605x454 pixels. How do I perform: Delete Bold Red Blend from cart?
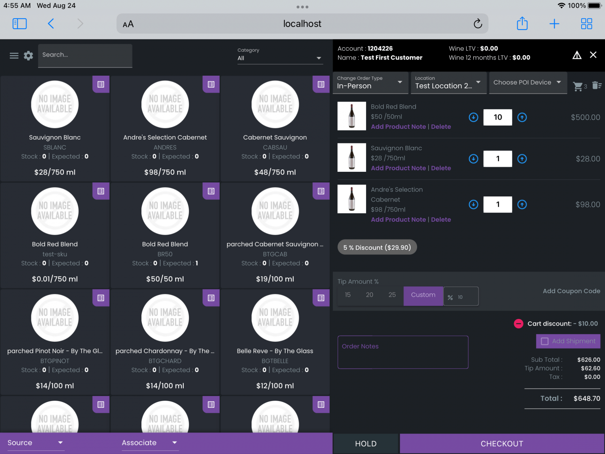click(441, 127)
